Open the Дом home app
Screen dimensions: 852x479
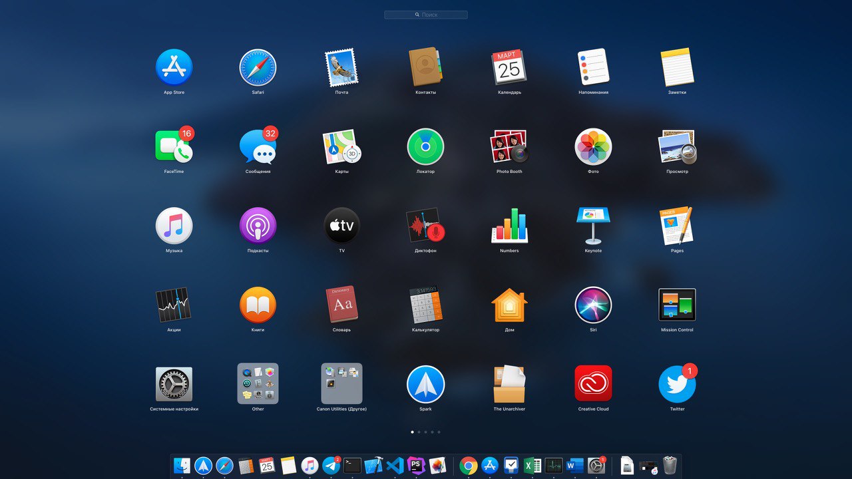[509, 305]
